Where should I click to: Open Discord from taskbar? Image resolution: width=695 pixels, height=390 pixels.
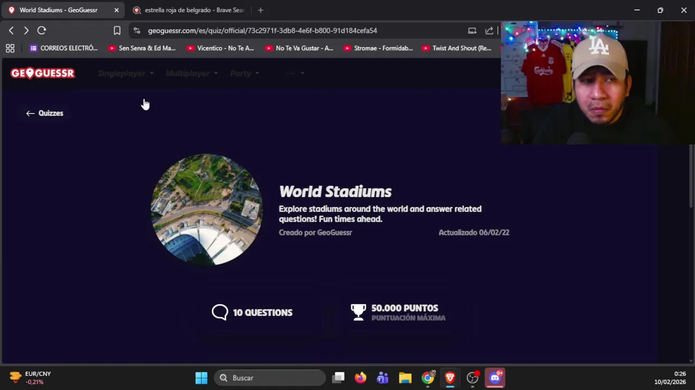(x=495, y=378)
